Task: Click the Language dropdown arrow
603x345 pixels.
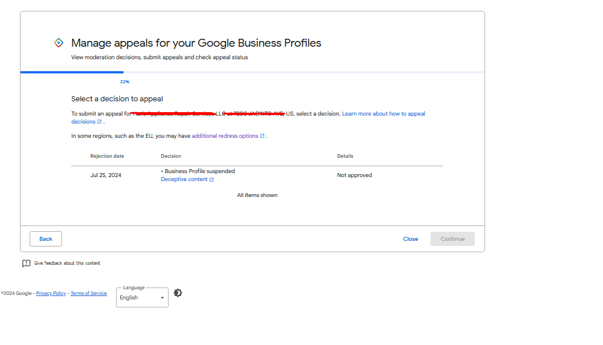Action: click(162, 298)
